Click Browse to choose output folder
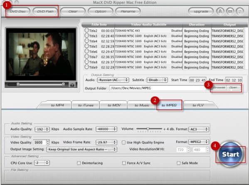Image resolution: width=249 pixels, height=185 pixels. click(219, 87)
